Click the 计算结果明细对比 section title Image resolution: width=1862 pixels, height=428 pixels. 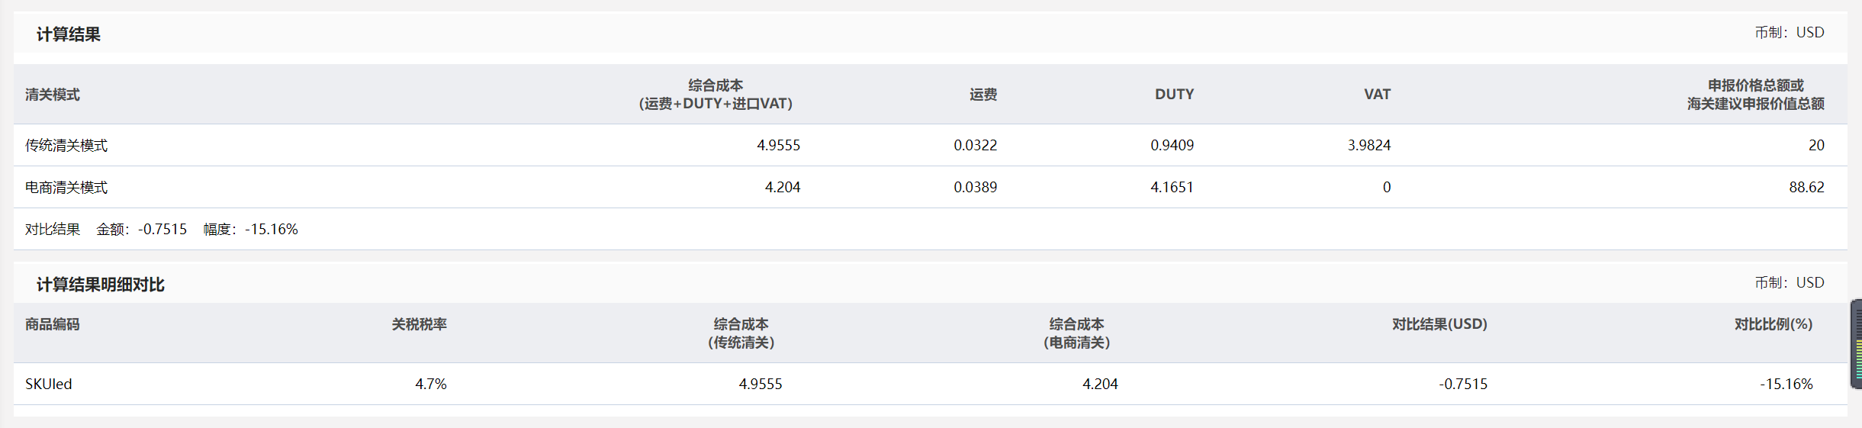pos(101,285)
